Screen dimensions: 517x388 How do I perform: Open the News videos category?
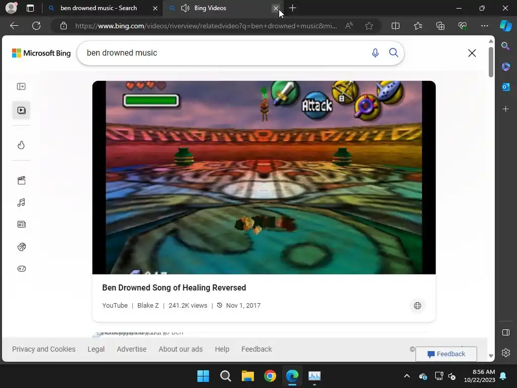21,224
